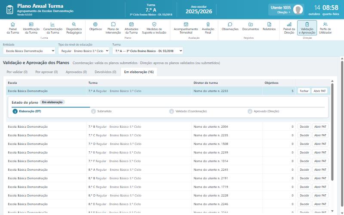
Task: Click Abrir PAT for 8.º D
Action: [x=320, y=195]
